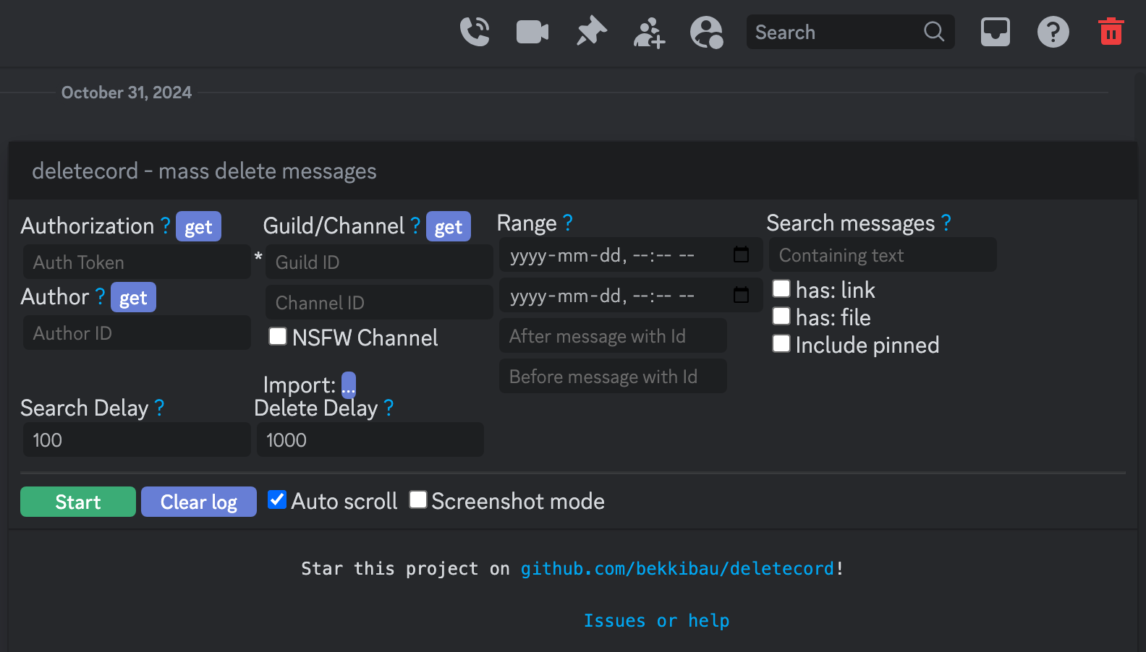Enable Screenshot mode checkbox

click(418, 499)
